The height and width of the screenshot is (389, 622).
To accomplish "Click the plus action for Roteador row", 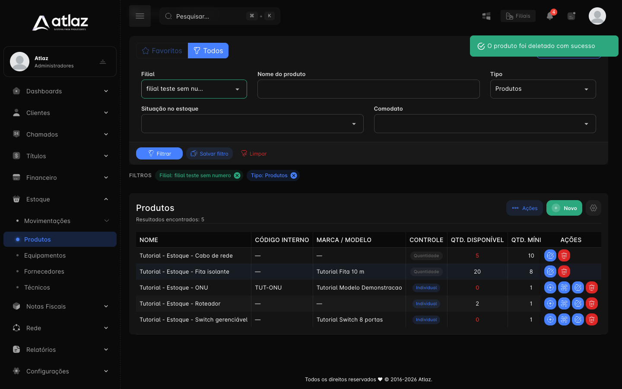I will click(550, 303).
